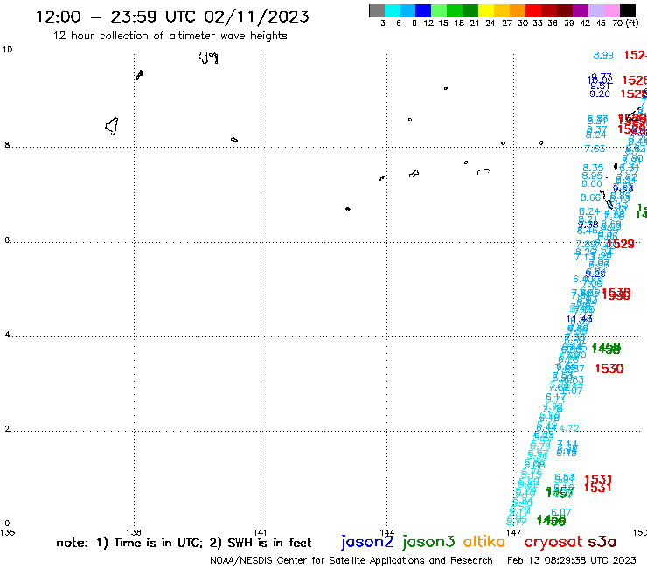647x568 pixels.
Task: Click the "jason2" satellite label
Action: tap(367, 542)
